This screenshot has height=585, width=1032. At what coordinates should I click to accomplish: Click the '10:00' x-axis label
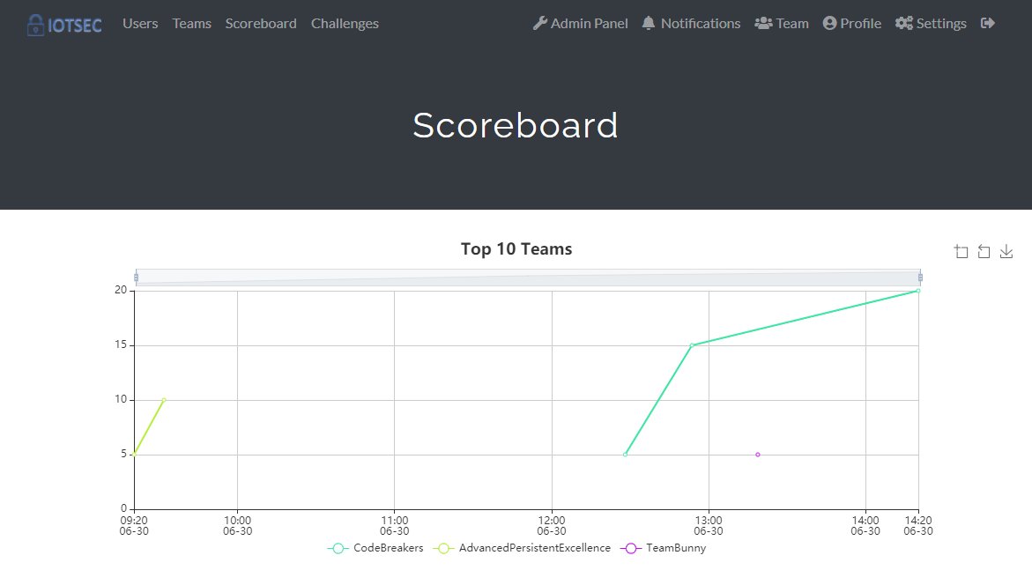[x=238, y=526]
